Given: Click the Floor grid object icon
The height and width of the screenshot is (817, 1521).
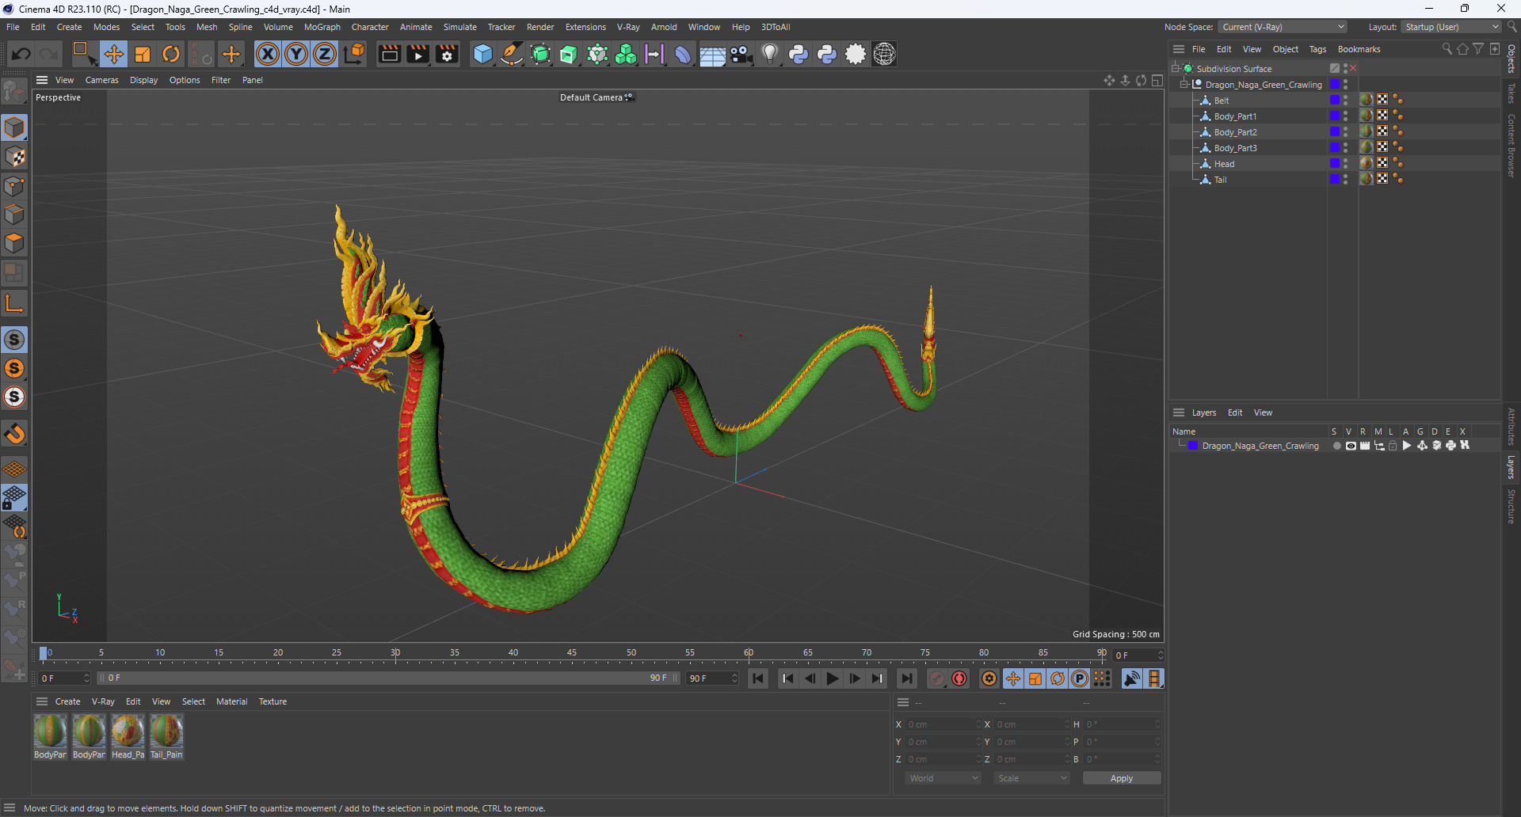Looking at the screenshot, I should point(712,54).
